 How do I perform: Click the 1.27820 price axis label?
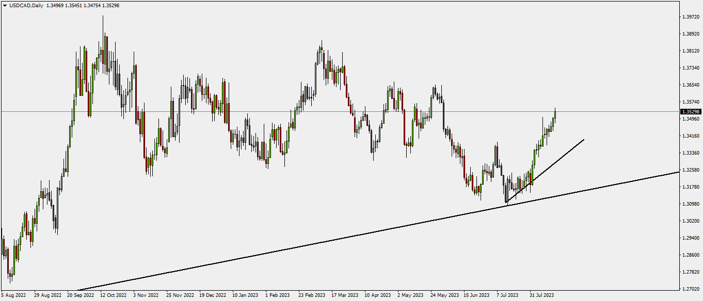[x=691, y=272]
